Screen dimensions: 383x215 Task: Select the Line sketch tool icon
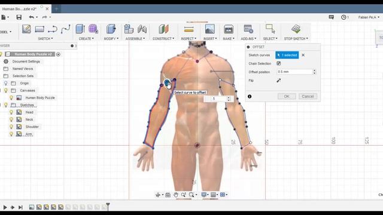[53, 29]
